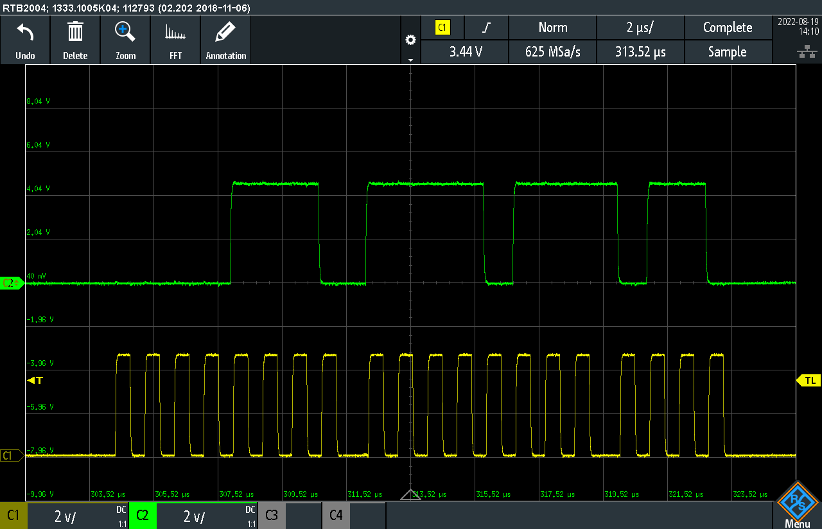This screenshot has height=529, width=822.
Task: Enable channel C3
Action: [272, 516]
